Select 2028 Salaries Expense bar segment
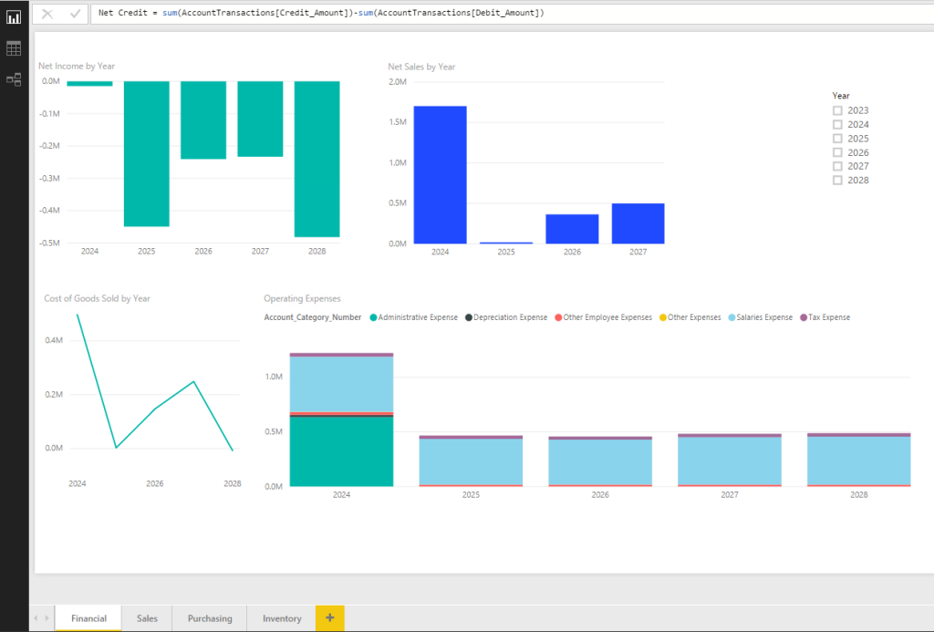Screen dimensions: 934x632 [x=859, y=461]
